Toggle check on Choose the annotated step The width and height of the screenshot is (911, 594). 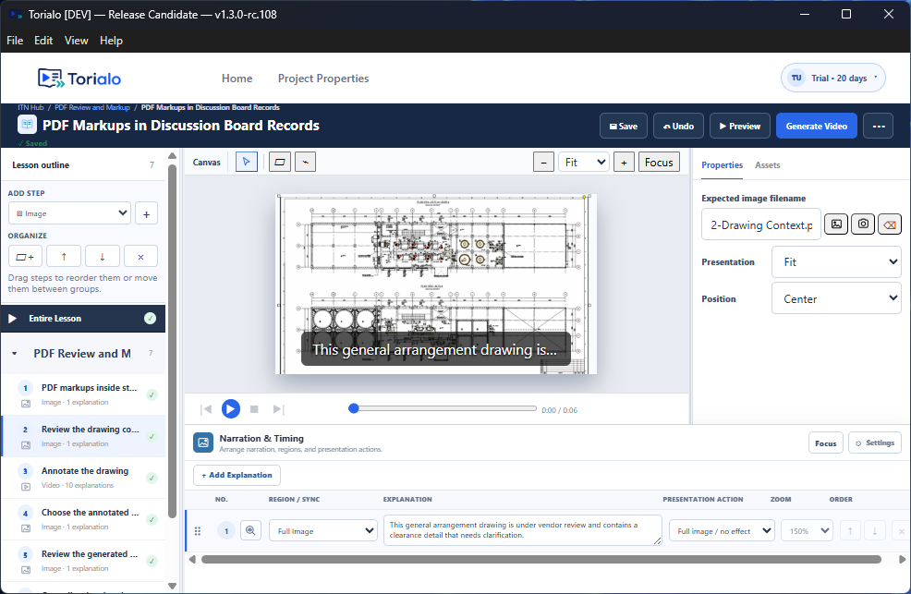click(x=152, y=520)
